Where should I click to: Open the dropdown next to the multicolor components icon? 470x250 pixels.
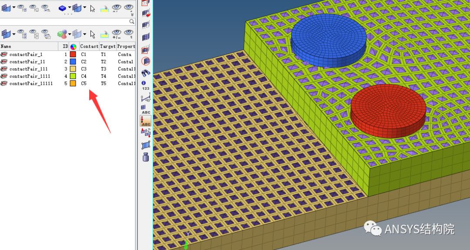coord(70,34)
